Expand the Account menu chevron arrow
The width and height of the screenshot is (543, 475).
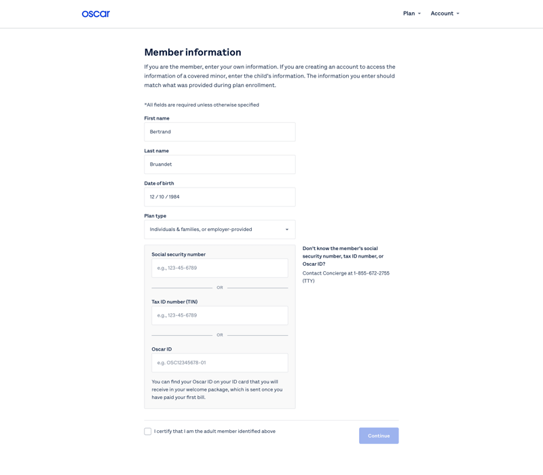459,13
